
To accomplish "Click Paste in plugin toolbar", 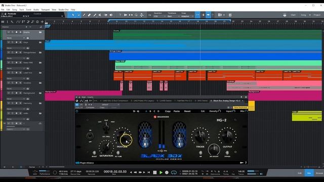I will (177, 111).
